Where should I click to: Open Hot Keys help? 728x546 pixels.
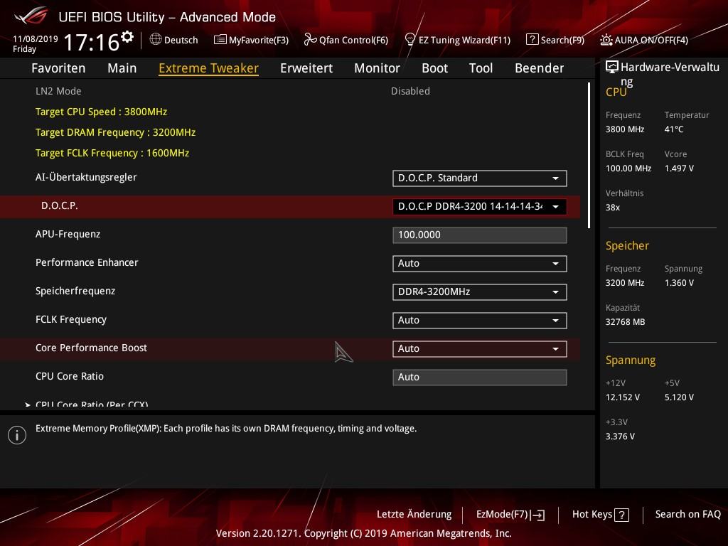600,515
